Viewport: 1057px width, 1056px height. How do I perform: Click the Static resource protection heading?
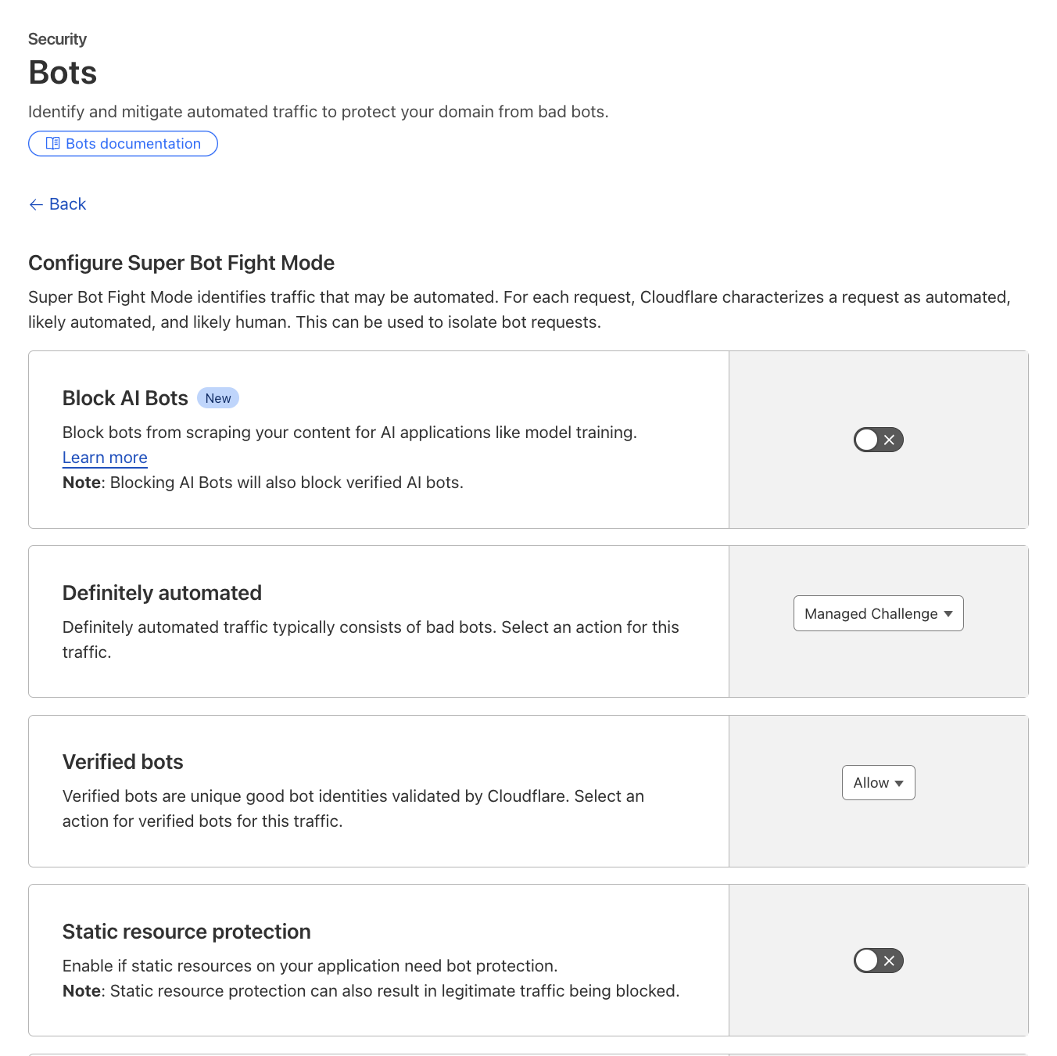(x=186, y=932)
